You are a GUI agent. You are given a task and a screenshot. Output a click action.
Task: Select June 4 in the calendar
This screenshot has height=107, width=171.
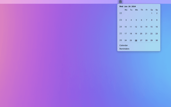point(131,20)
